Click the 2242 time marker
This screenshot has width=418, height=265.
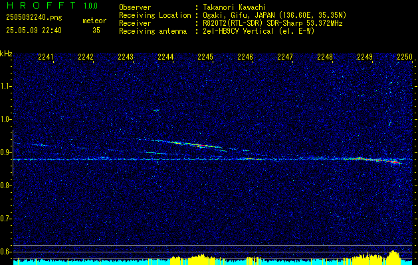click(86, 57)
